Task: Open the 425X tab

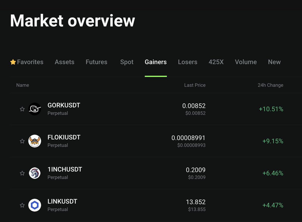Action: point(216,62)
